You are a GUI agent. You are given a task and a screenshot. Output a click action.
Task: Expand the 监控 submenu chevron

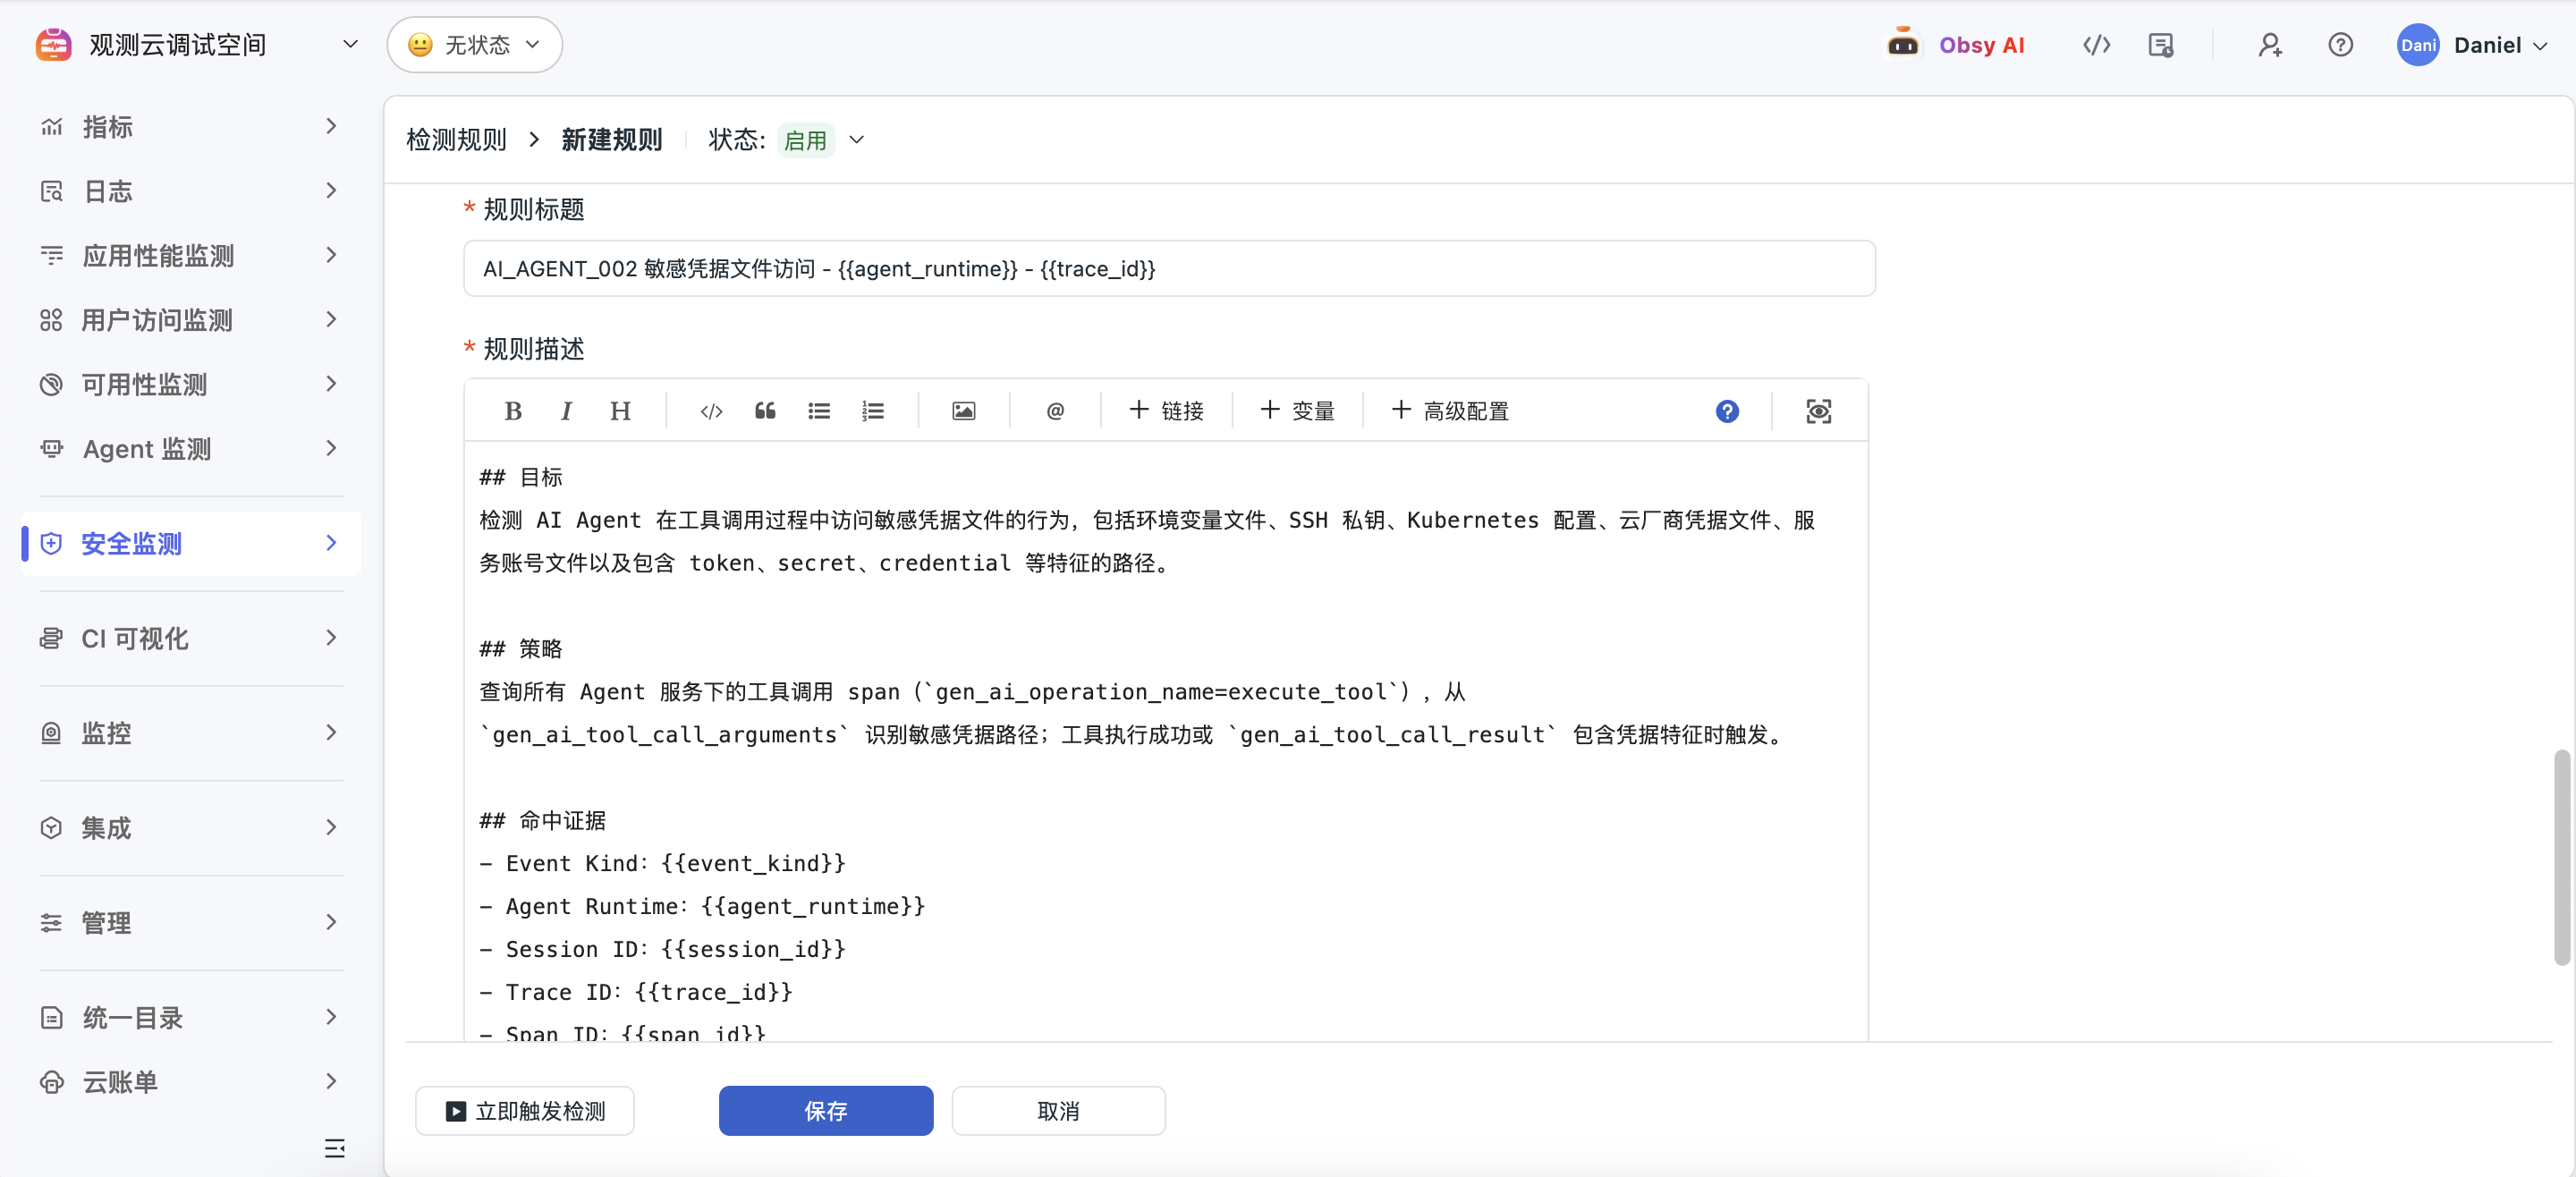click(x=331, y=733)
